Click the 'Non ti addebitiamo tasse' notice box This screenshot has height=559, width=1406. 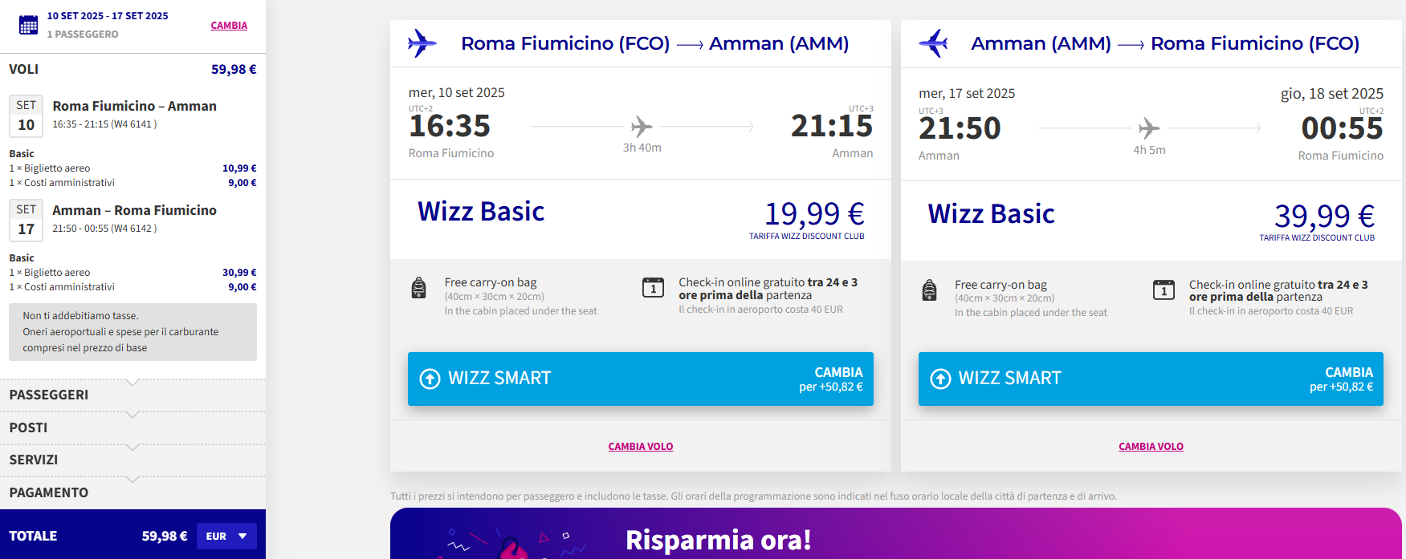tap(132, 332)
